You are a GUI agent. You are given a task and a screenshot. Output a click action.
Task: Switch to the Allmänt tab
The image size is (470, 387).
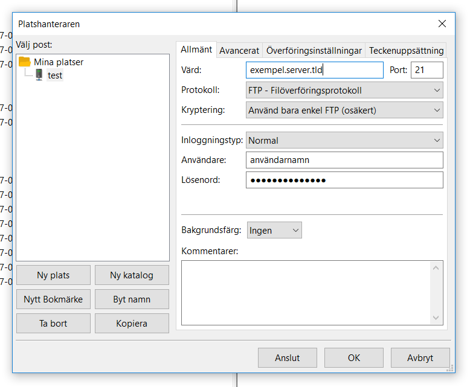point(196,50)
